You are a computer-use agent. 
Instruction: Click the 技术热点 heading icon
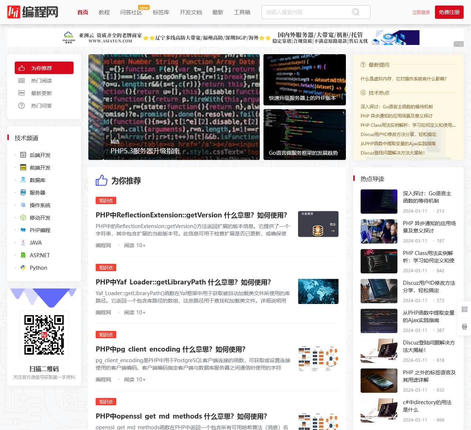click(363, 92)
